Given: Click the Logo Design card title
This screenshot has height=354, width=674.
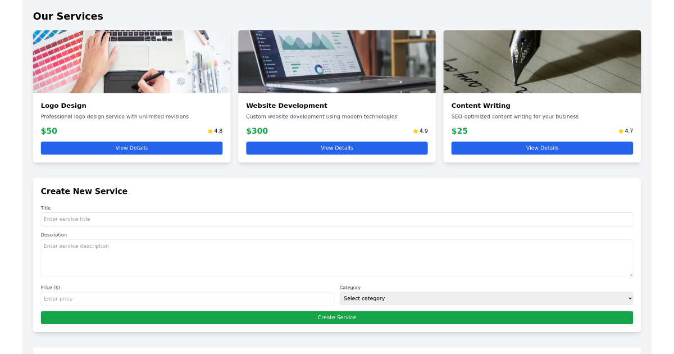Looking at the screenshot, I should (63, 105).
